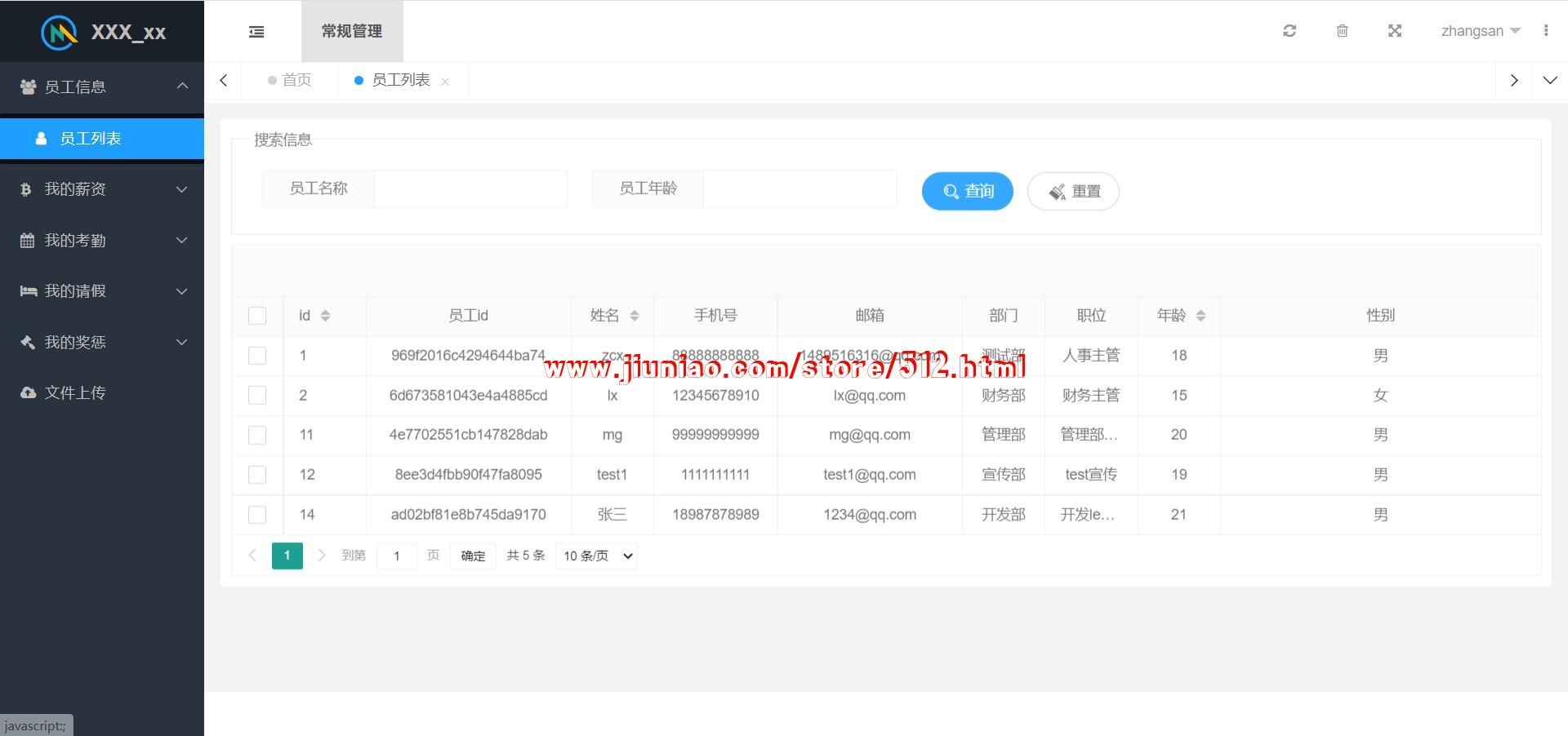1568x736 pixels.
Task: Open 文件上传 in the sidebar
Action: click(75, 393)
